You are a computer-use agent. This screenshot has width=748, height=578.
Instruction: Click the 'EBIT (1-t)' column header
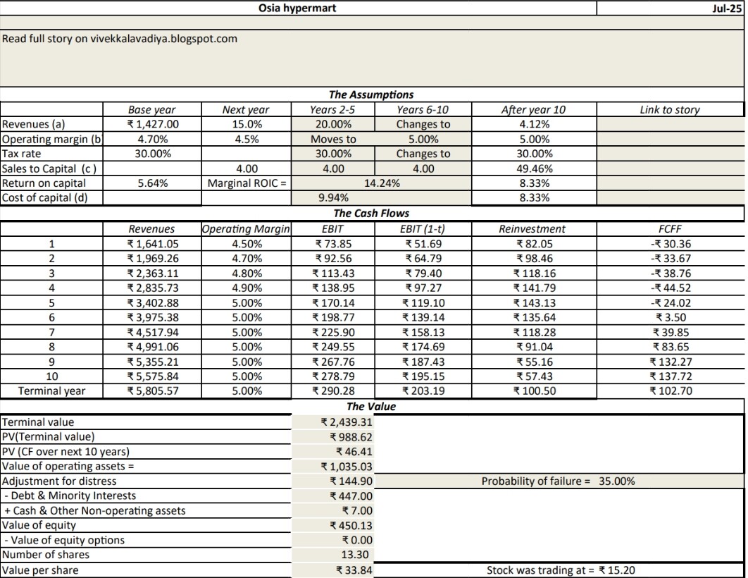(422, 229)
